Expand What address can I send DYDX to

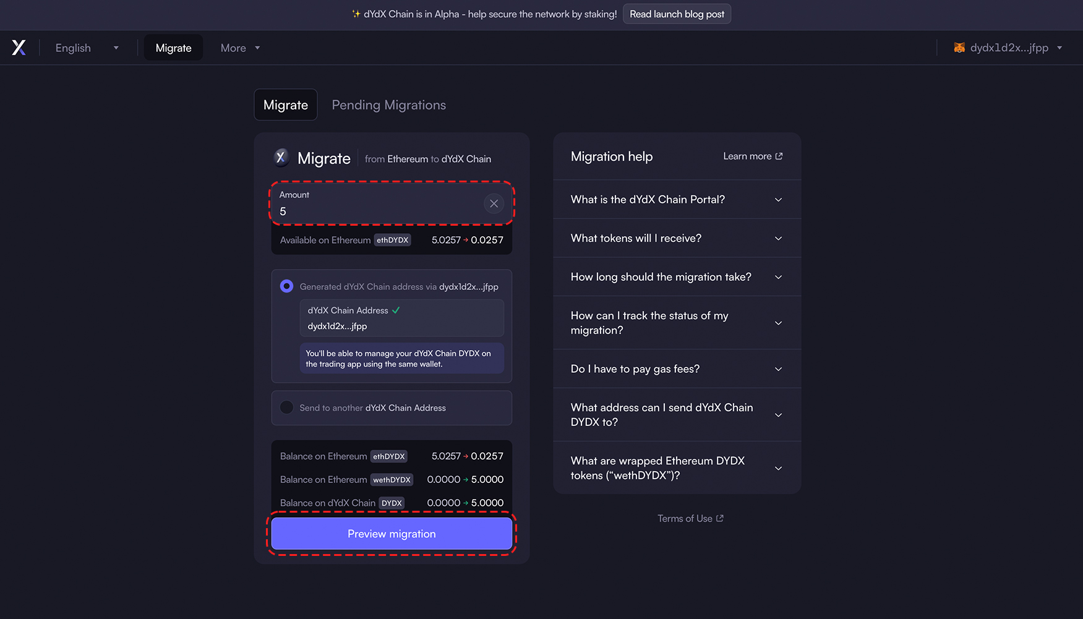pos(677,414)
